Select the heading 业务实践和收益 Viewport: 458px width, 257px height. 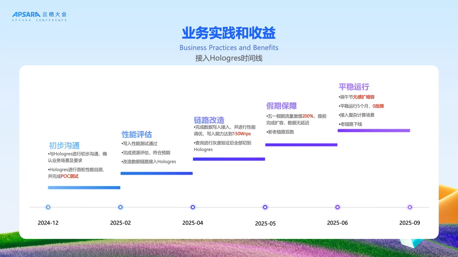229,33
